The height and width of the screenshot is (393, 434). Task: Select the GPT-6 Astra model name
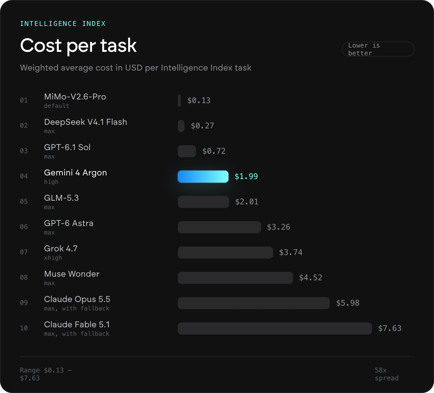click(x=69, y=223)
